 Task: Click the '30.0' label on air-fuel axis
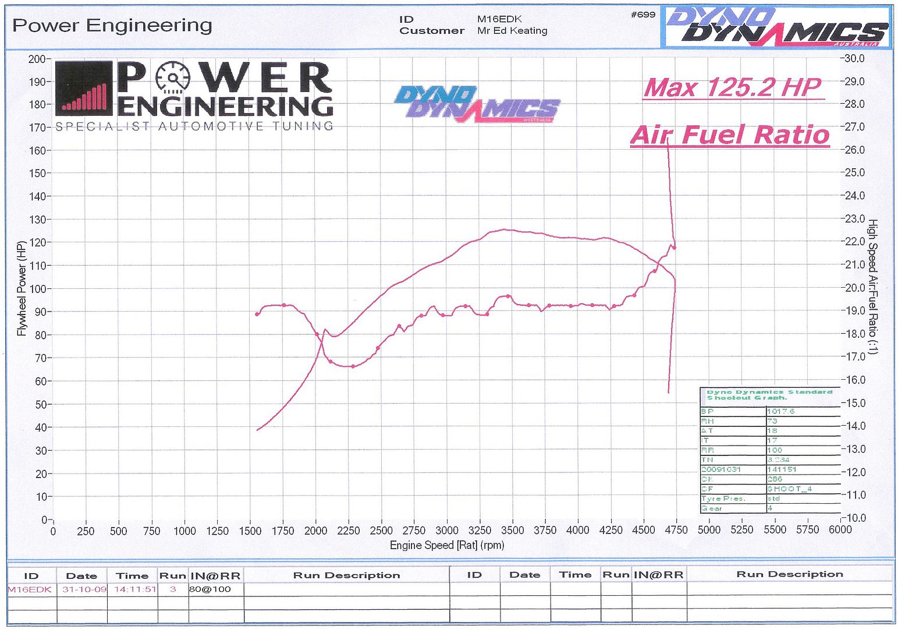point(854,58)
